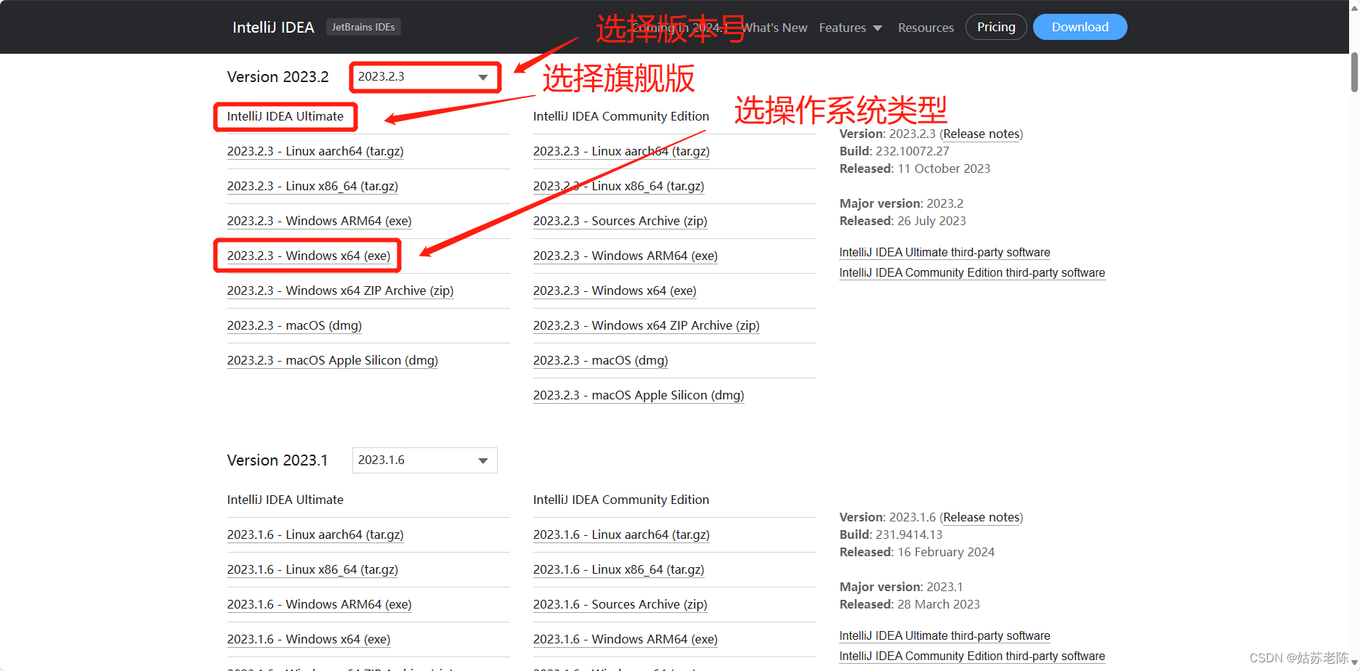This screenshot has height=671, width=1360.
Task: Go to IntelliJ IDEA home logo
Action: [273, 28]
